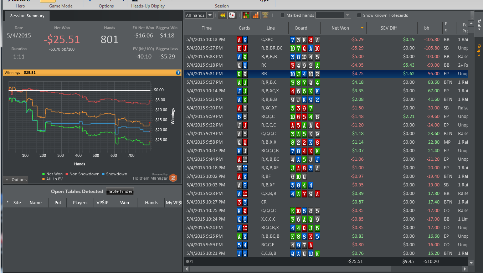Click the yellow double-arrow rewind icon

pyautogui.click(x=222, y=15)
